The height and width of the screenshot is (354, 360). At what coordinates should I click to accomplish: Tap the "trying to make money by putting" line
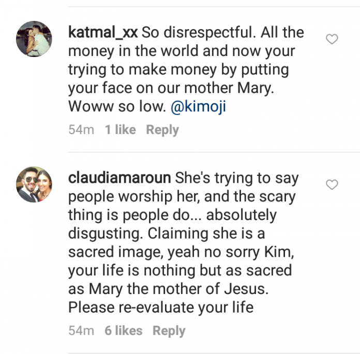click(x=171, y=69)
